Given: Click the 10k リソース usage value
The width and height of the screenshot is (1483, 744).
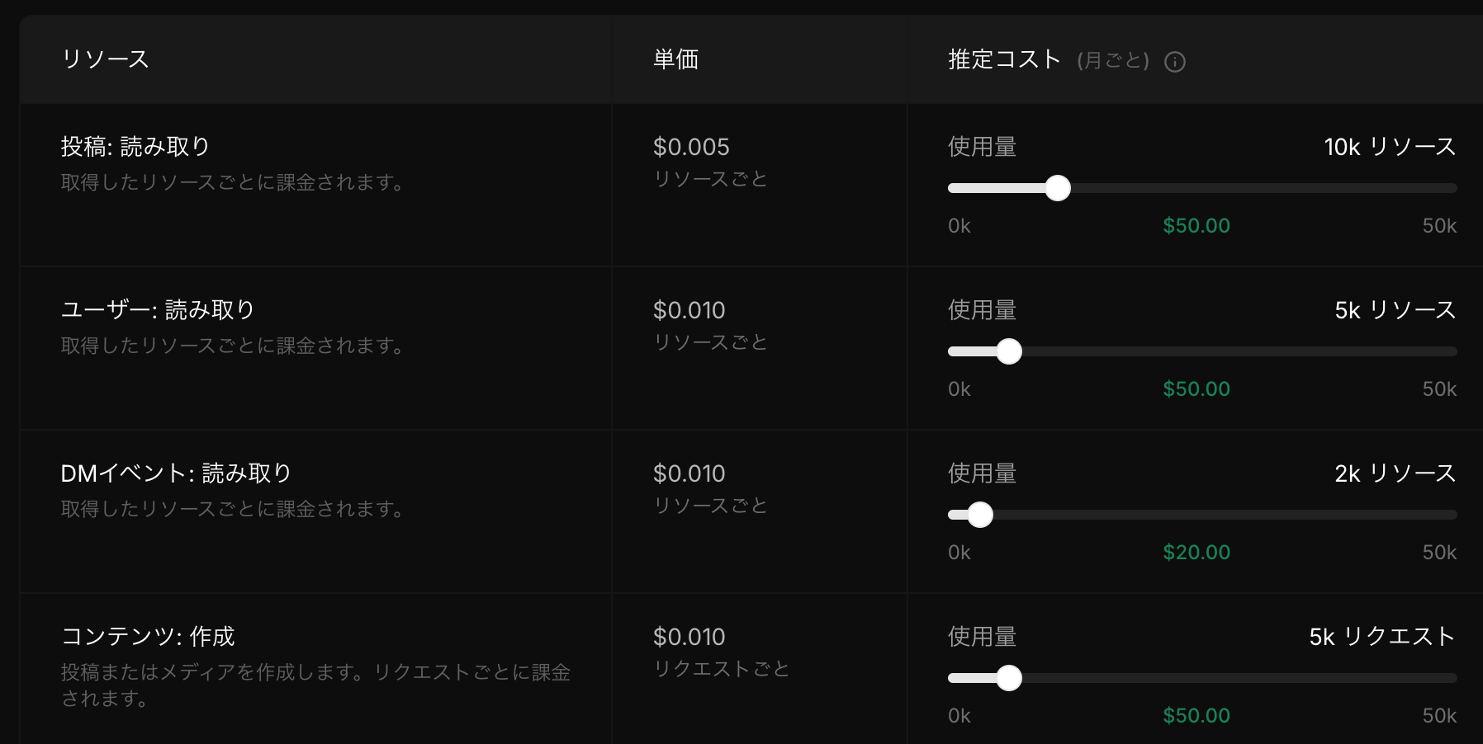Looking at the screenshot, I should point(1390,147).
